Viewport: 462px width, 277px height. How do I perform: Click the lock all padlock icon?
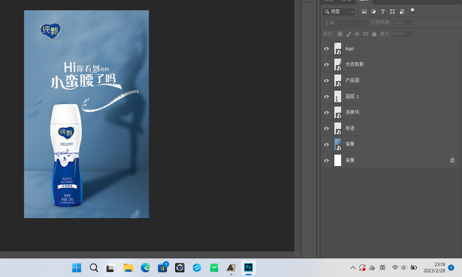374,34
